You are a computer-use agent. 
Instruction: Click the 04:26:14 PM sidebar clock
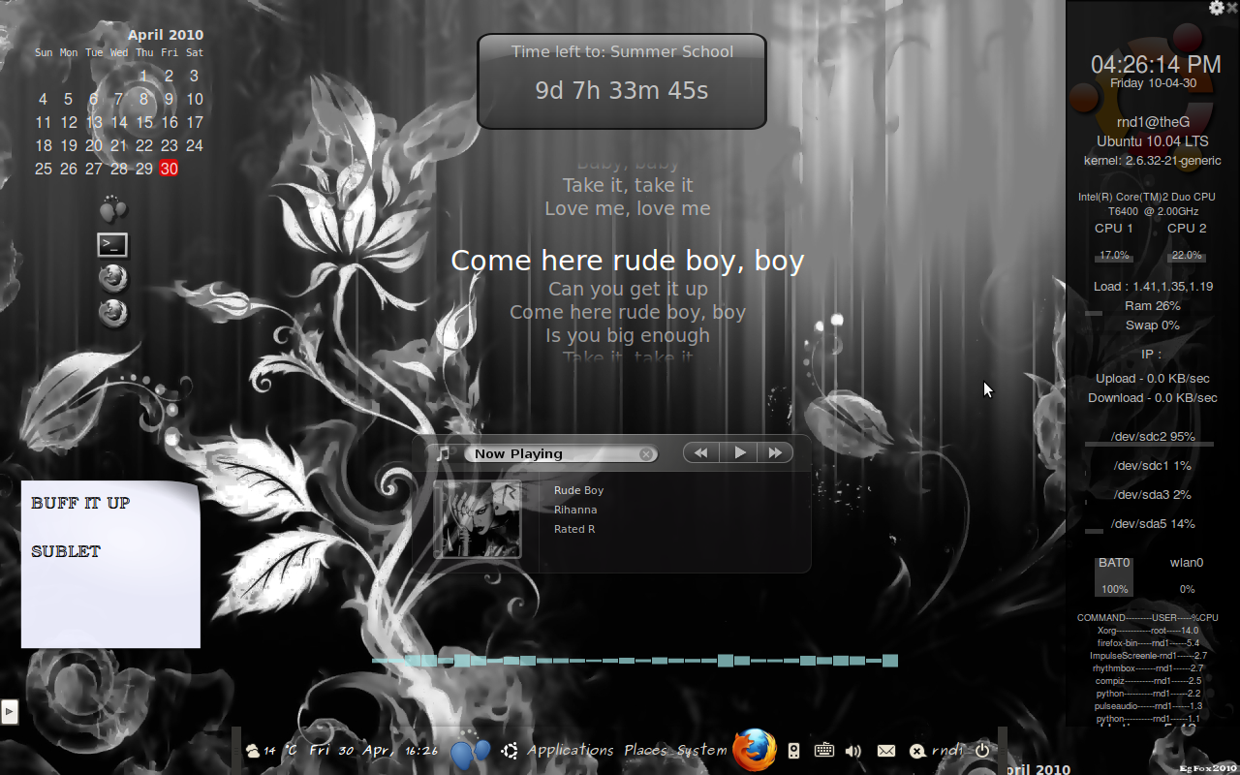pos(1156,65)
